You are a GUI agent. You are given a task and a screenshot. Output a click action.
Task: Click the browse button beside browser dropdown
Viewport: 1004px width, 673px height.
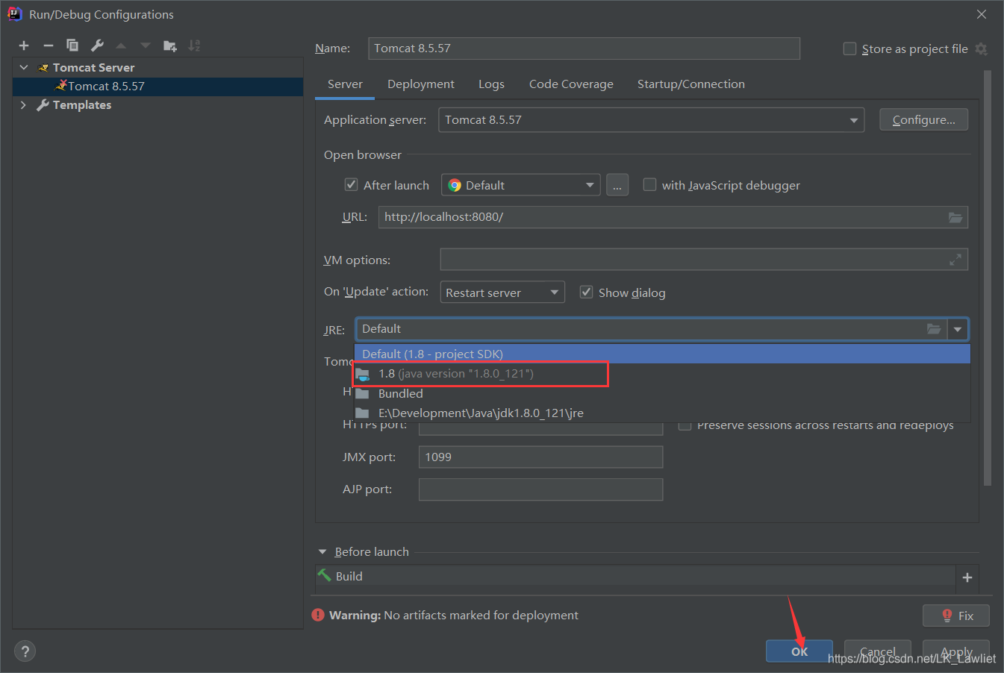(617, 185)
